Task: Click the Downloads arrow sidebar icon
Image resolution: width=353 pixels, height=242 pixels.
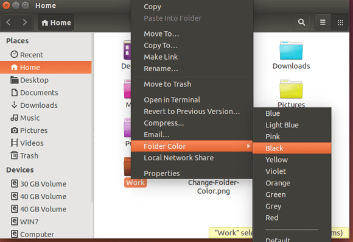Action: click(14, 105)
